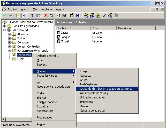The height and width of the screenshot is (128, 166).
Task: Click the filter funnel toolbar icon
Action: pyautogui.click(x=104, y=15)
